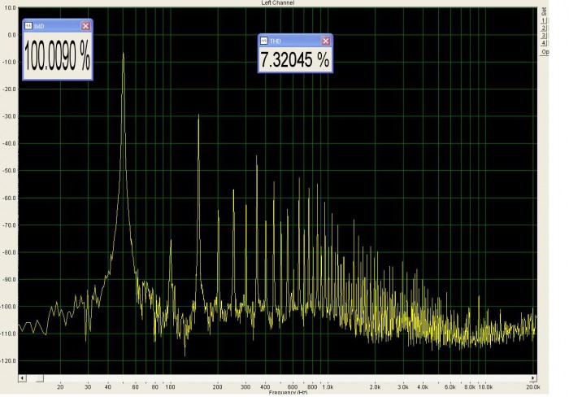
Task: Open the Op options button
Action: click(x=545, y=52)
